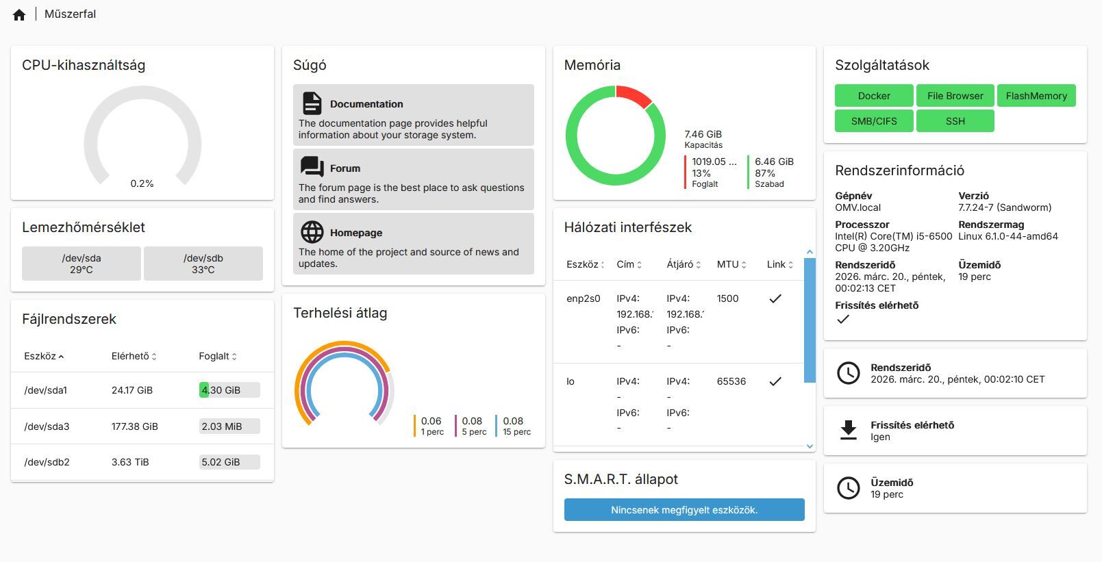1102x562 pixels.
Task: Click the enp2s0 device name
Action: pyautogui.click(x=584, y=298)
